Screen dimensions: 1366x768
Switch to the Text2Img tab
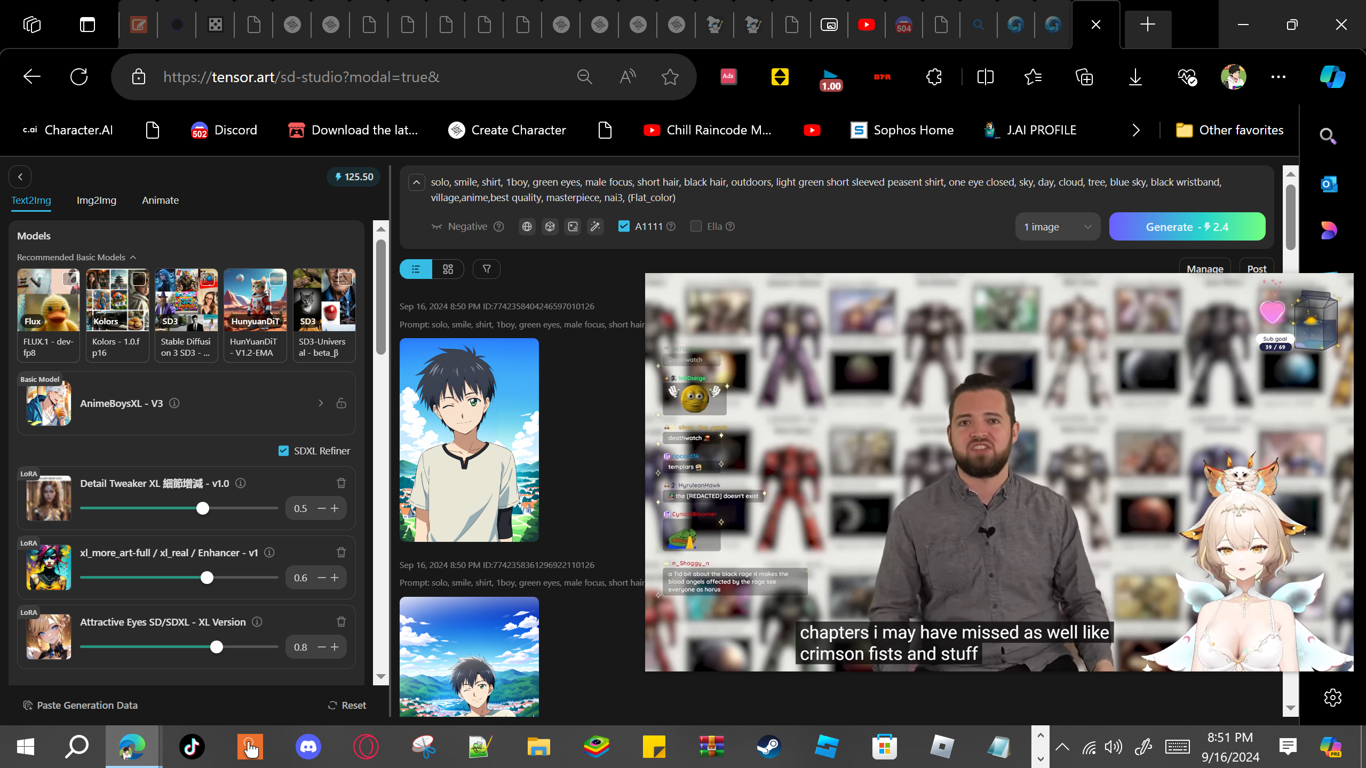pos(31,201)
